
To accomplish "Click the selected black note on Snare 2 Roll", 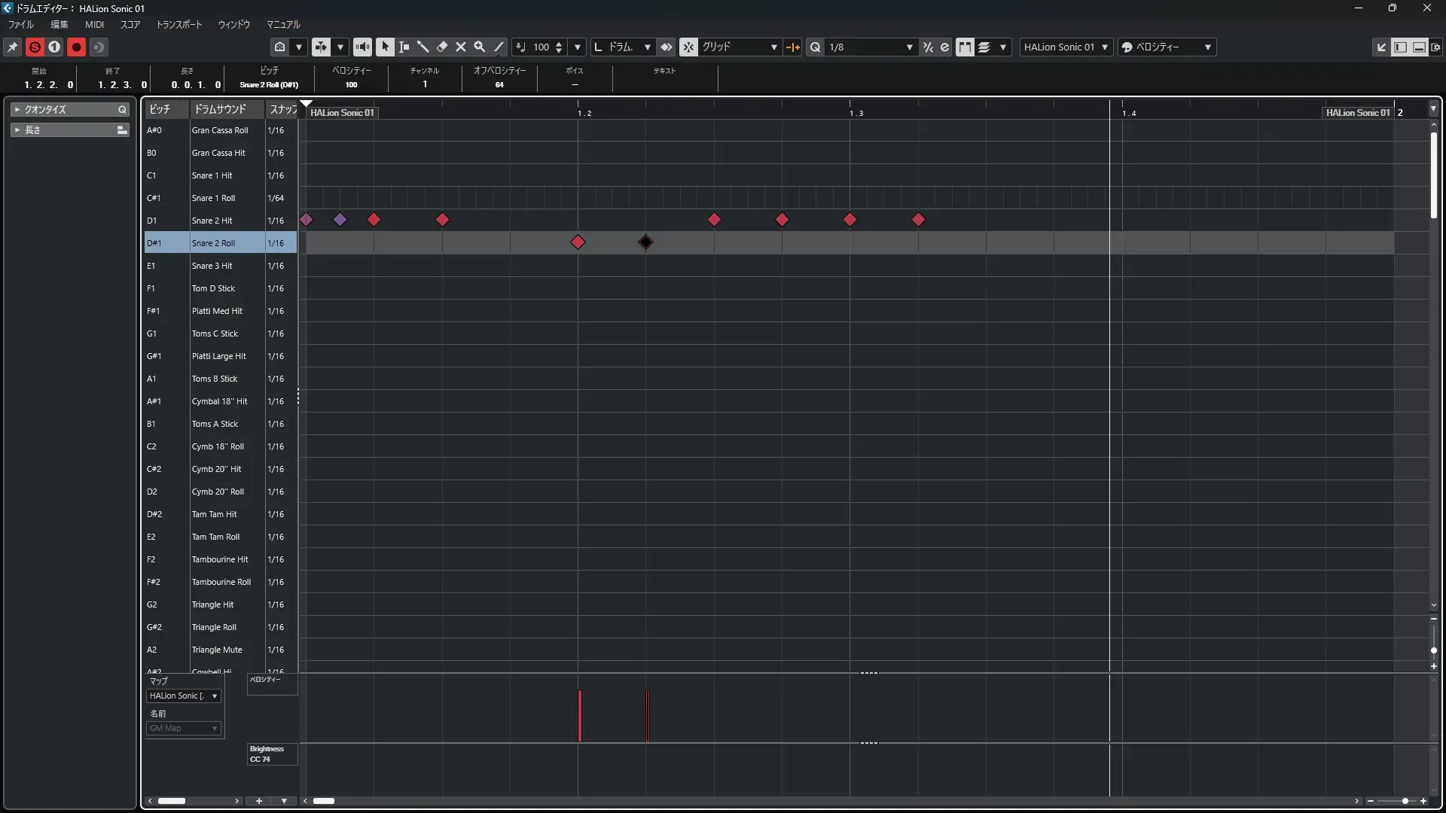I will coord(645,242).
